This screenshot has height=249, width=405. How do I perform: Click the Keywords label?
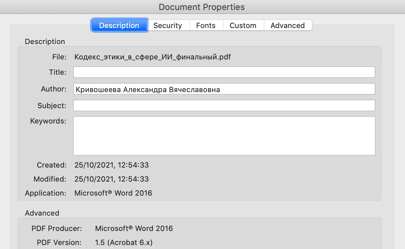(x=48, y=121)
